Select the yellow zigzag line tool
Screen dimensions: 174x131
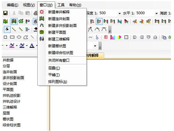(14, 29)
